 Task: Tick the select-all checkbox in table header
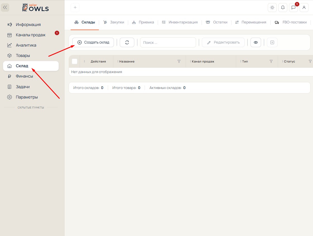(x=75, y=61)
